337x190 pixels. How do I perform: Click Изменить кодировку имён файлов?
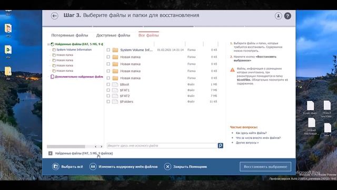click(124, 167)
